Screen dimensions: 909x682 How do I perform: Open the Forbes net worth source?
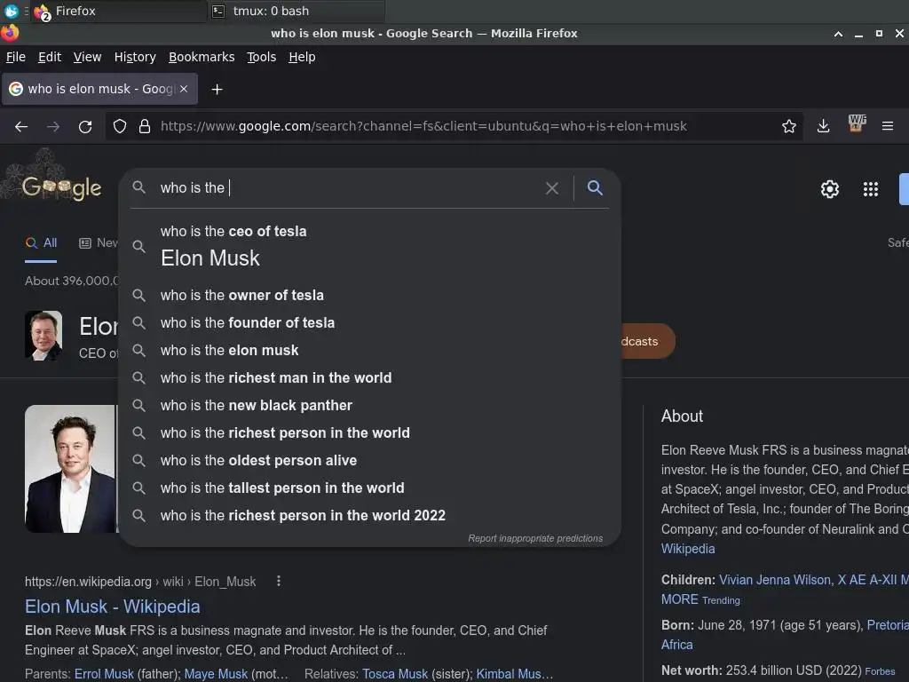[x=880, y=671]
